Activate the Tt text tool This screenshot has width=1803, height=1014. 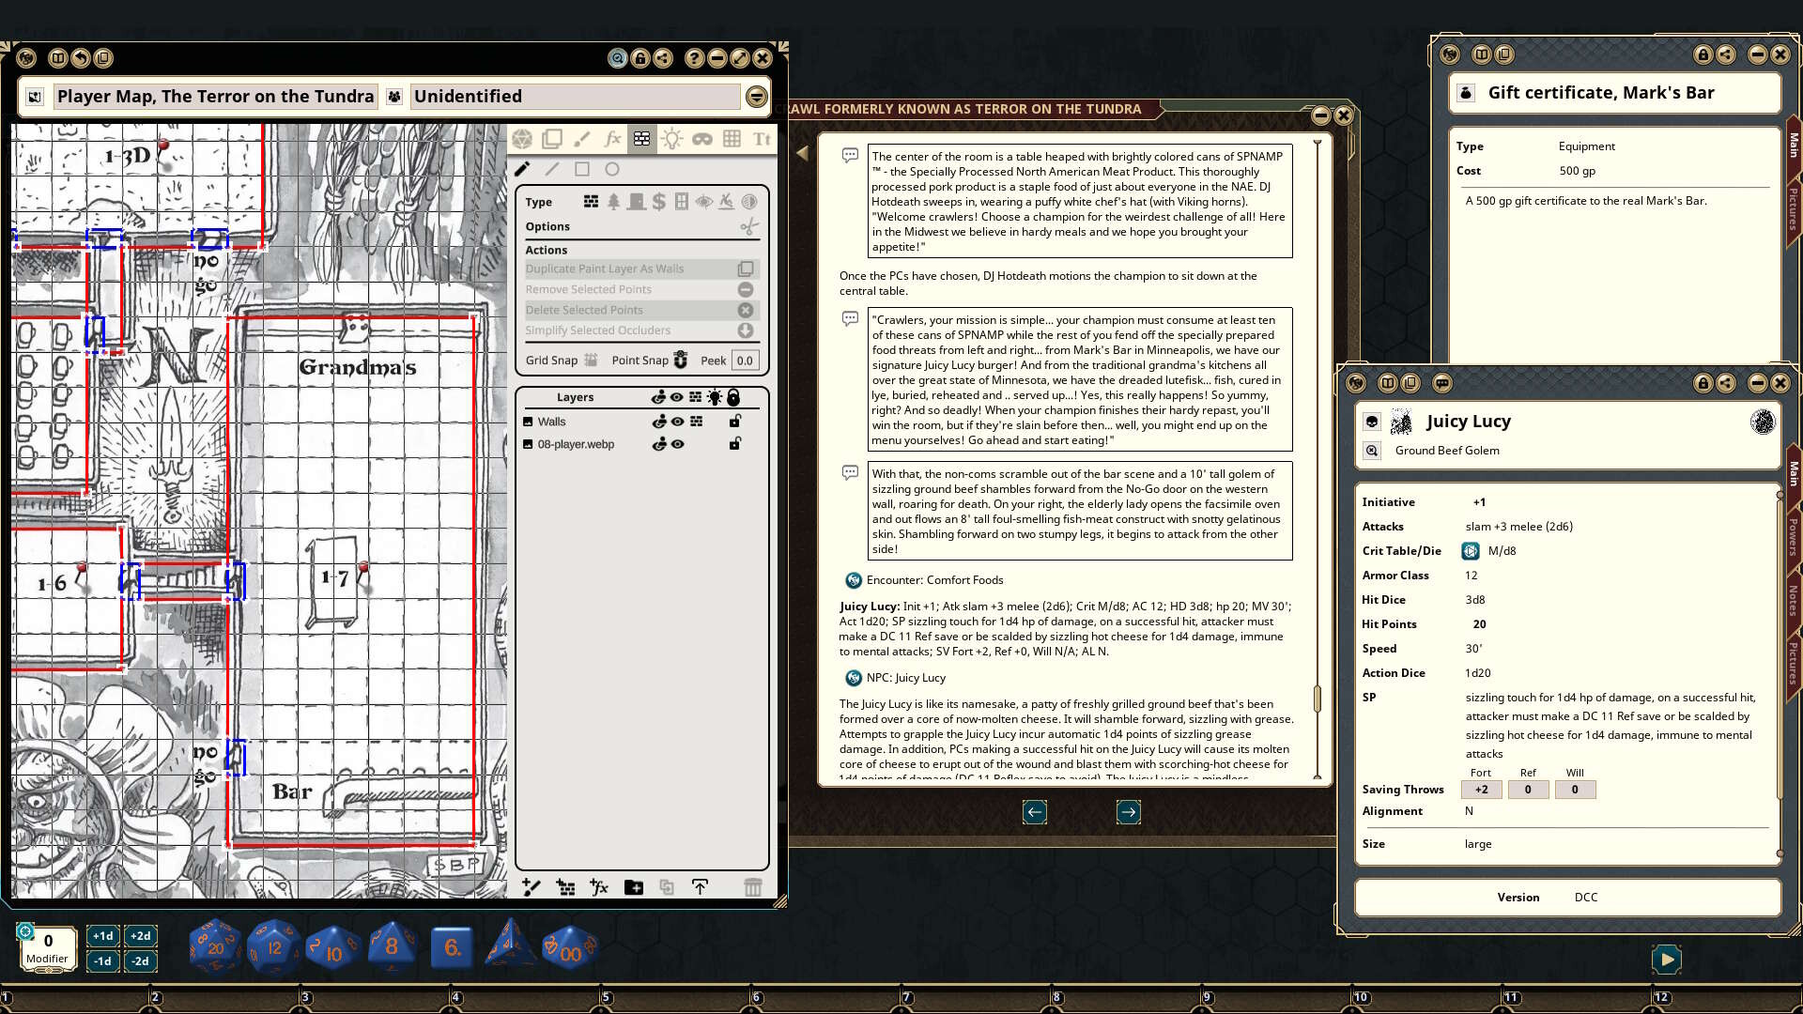pyautogui.click(x=763, y=139)
